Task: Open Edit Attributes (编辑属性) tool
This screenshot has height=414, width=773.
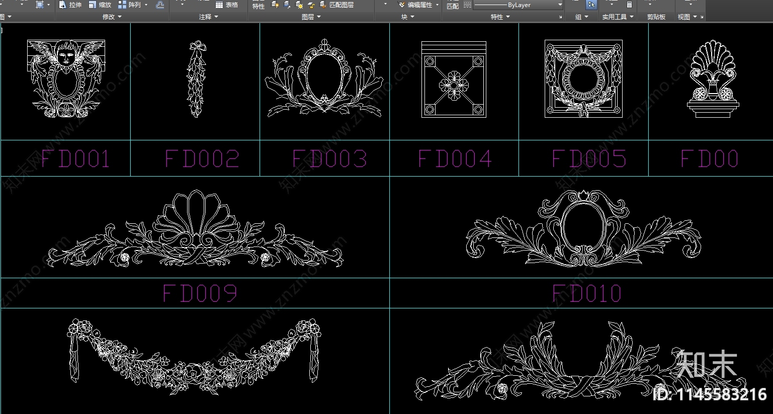Action: click(x=415, y=5)
